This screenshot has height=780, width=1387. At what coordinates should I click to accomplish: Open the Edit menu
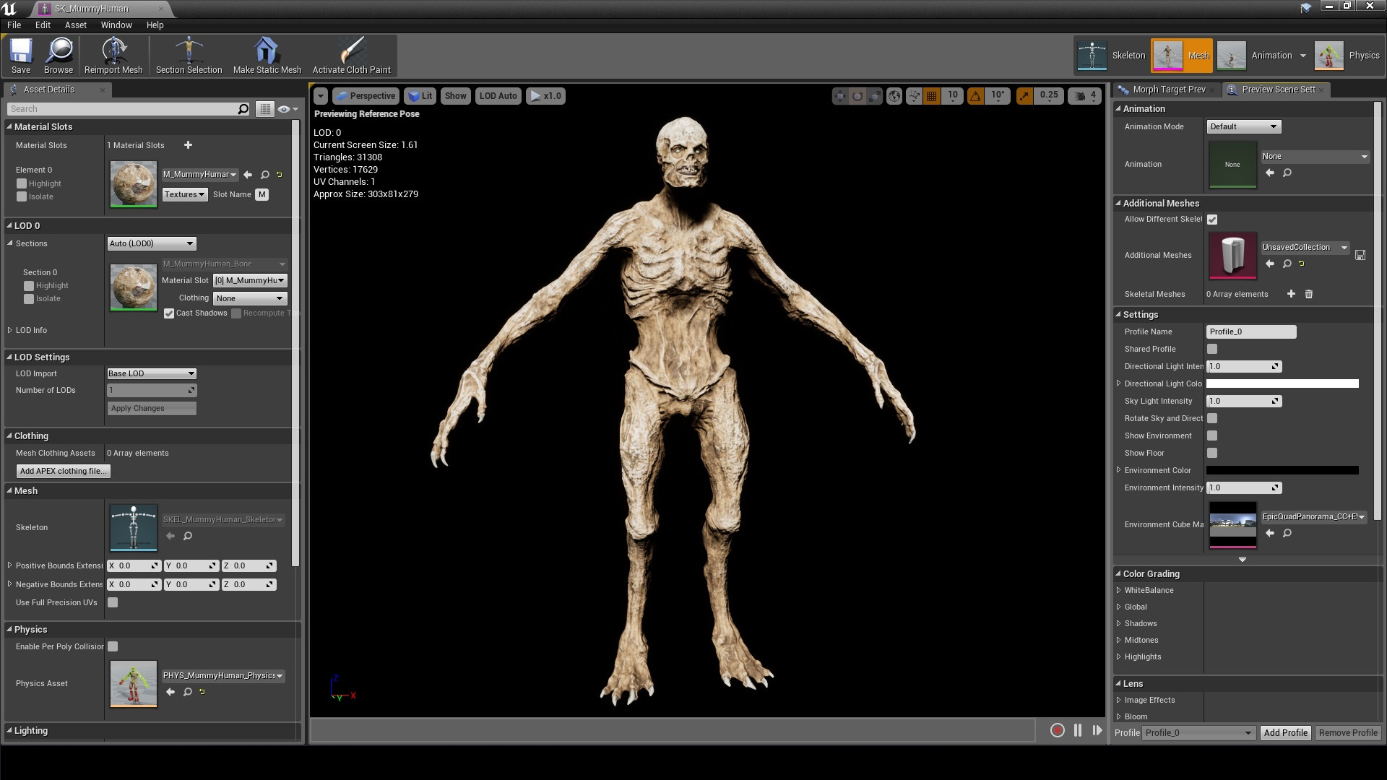(x=43, y=25)
